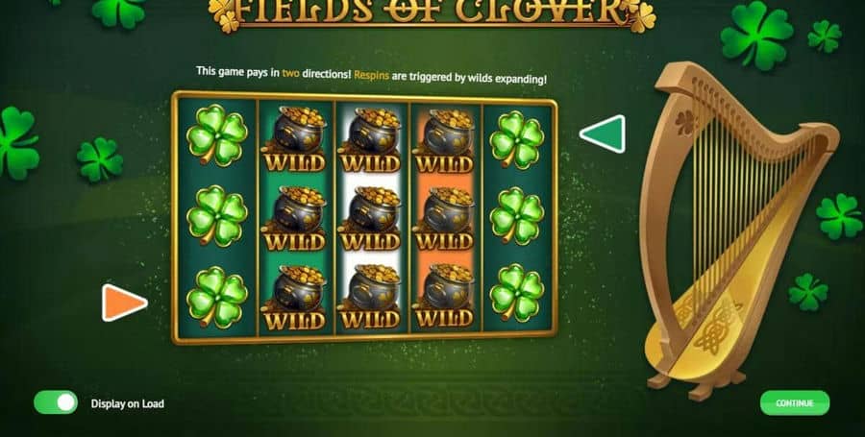Image resolution: width=865 pixels, height=437 pixels.
Task: Toggle the Display on Load switch
Action: pos(56,402)
